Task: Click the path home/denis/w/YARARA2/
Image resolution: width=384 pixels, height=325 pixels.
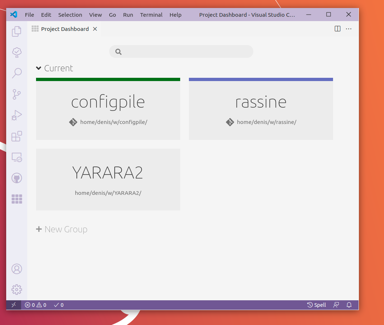Action: coord(108,193)
